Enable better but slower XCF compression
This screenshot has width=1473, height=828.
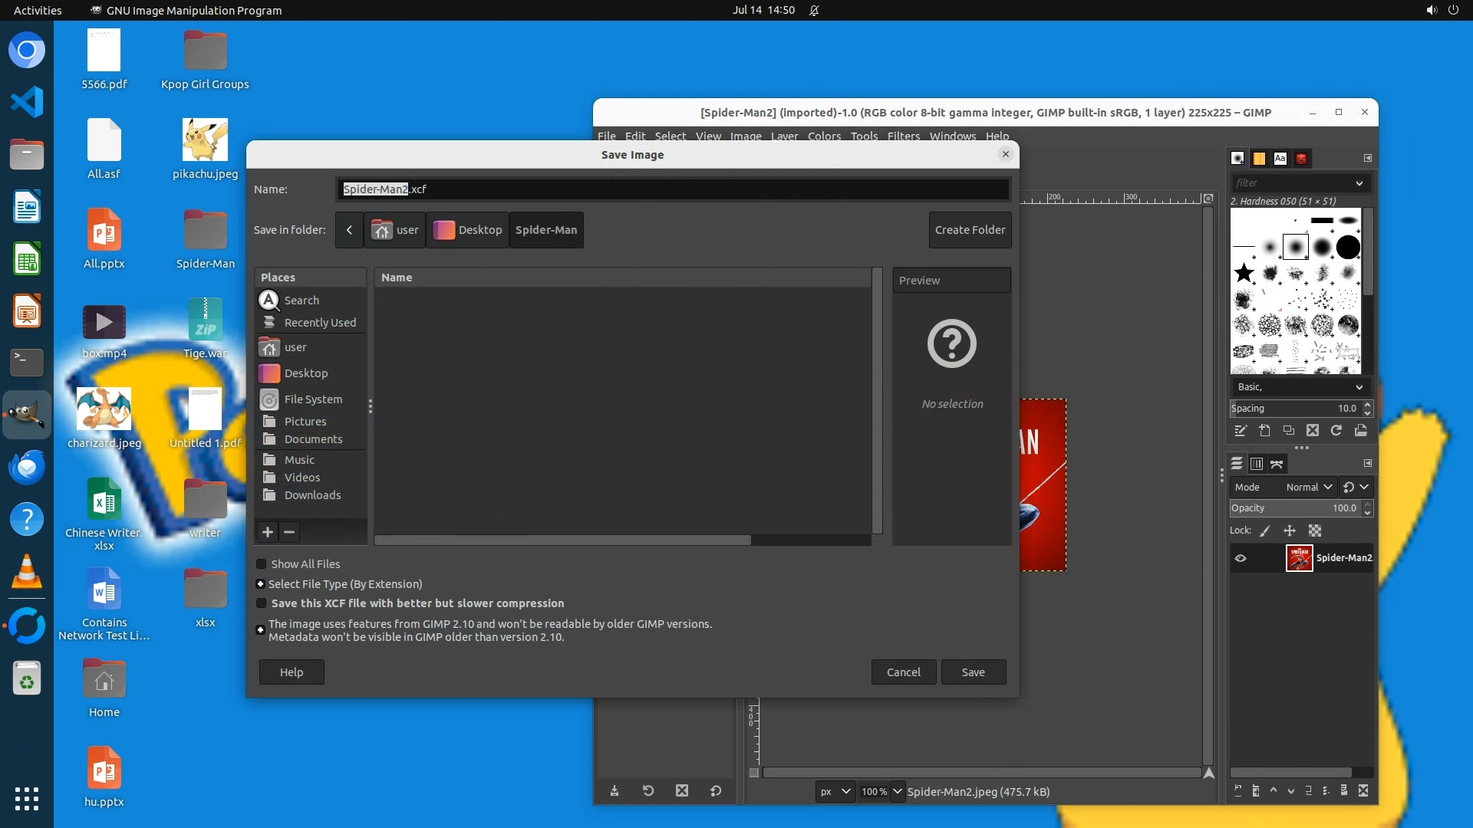(262, 603)
